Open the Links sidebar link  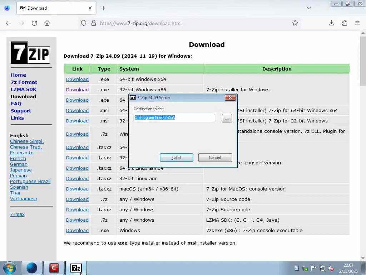tap(17, 118)
